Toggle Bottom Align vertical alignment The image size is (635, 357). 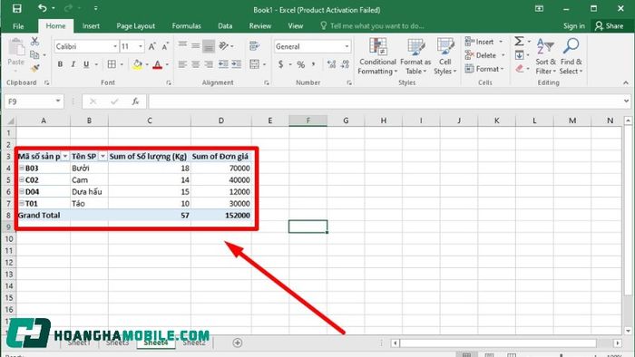click(209, 46)
